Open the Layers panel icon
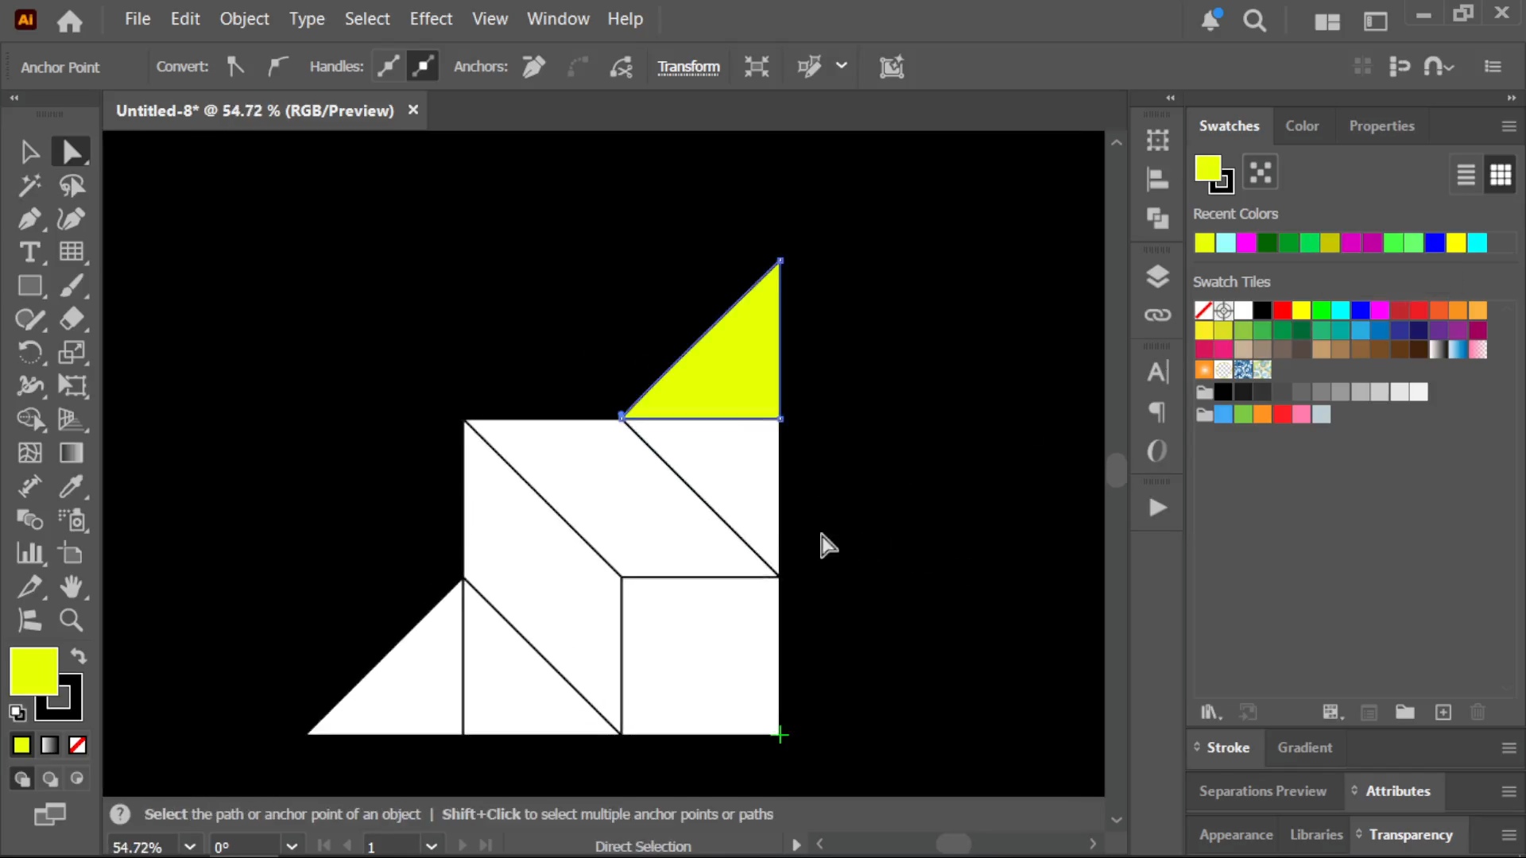This screenshot has height=858, width=1526. [x=1157, y=276]
